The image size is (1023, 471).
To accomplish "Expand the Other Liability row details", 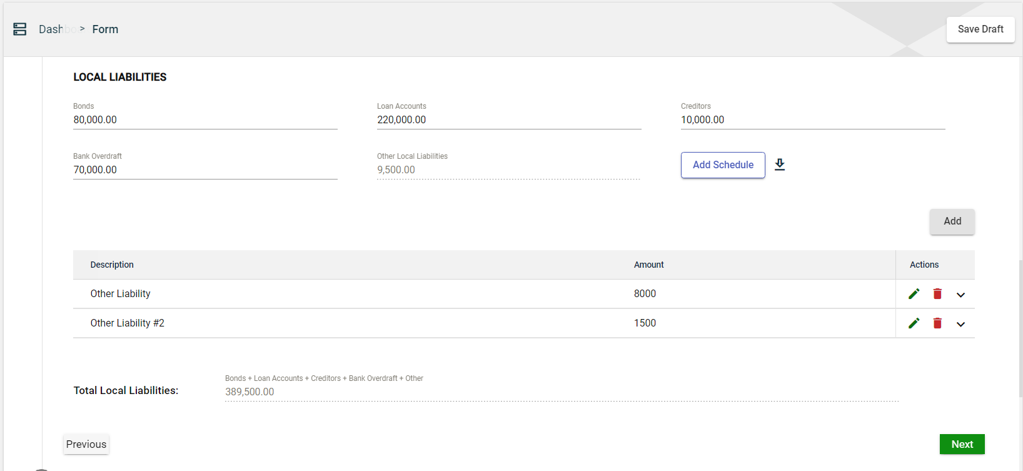I will coord(960,295).
